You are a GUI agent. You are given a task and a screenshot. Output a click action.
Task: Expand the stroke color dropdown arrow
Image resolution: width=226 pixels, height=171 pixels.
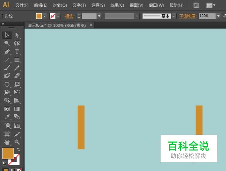58,16
